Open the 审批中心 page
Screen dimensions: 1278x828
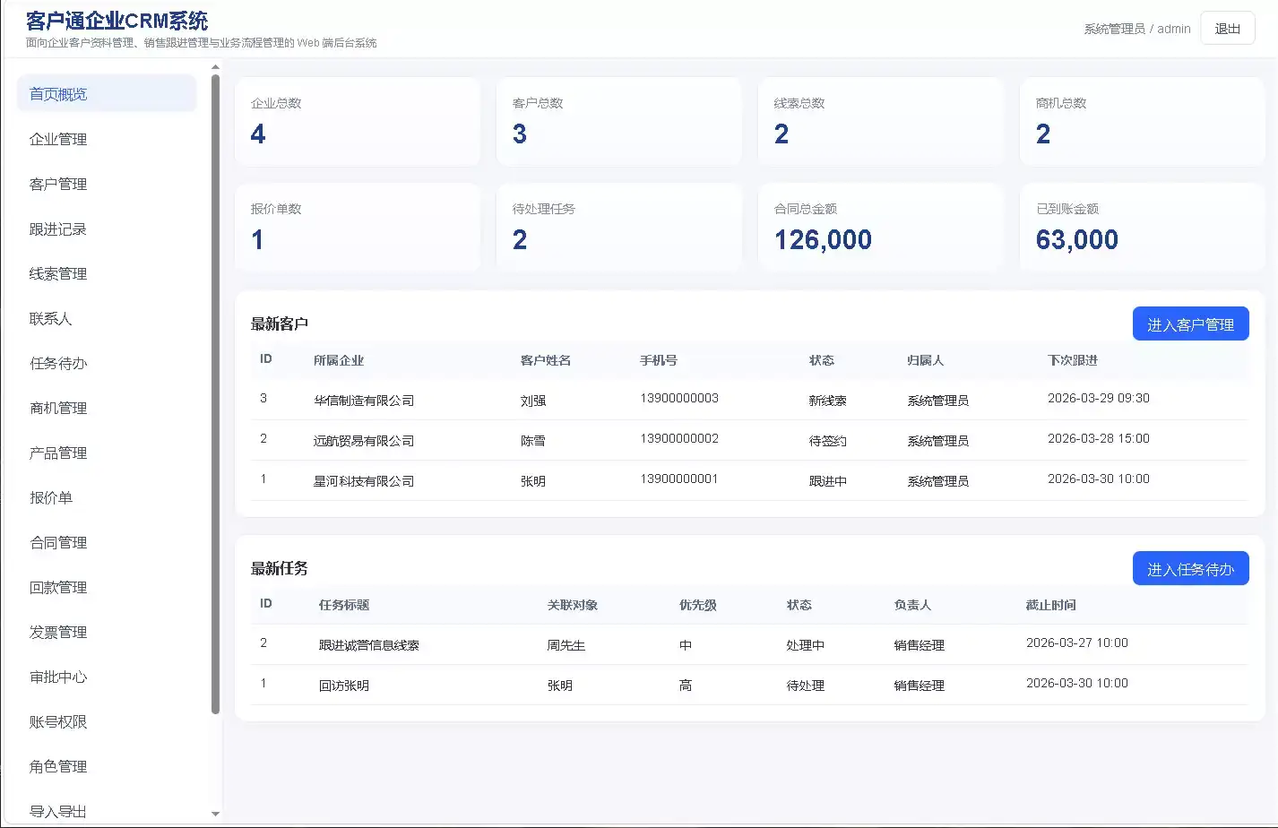(x=57, y=677)
